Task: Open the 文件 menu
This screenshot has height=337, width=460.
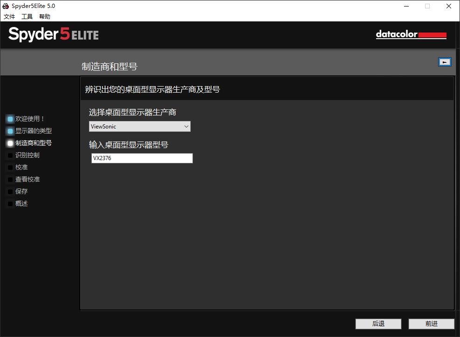Action: tap(9, 17)
